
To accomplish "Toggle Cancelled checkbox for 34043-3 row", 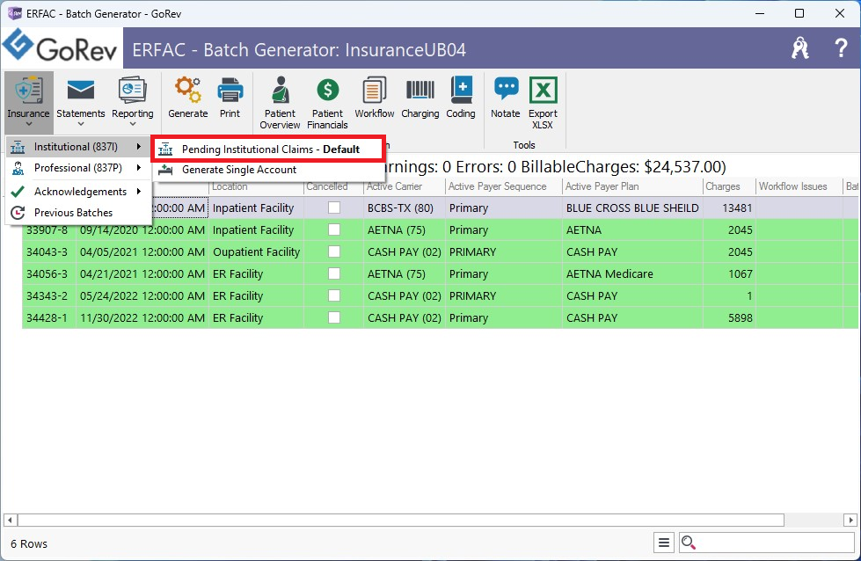I will tap(334, 251).
